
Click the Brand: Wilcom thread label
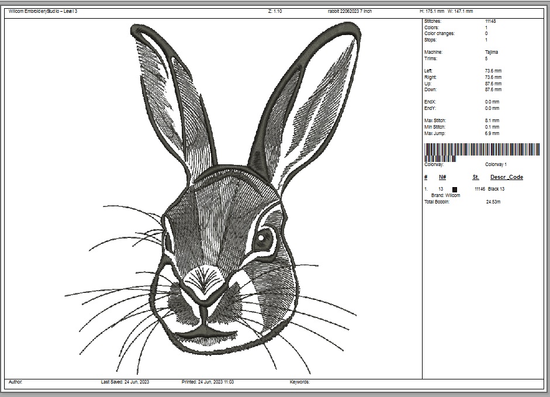[x=445, y=195]
